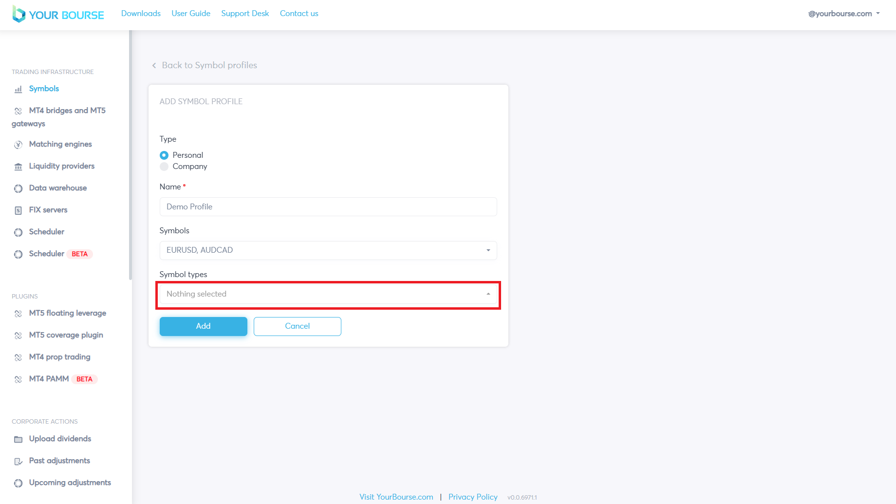This screenshot has height=504, width=896.
Task: Click the Symbol types field label
Action: point(184,274)
